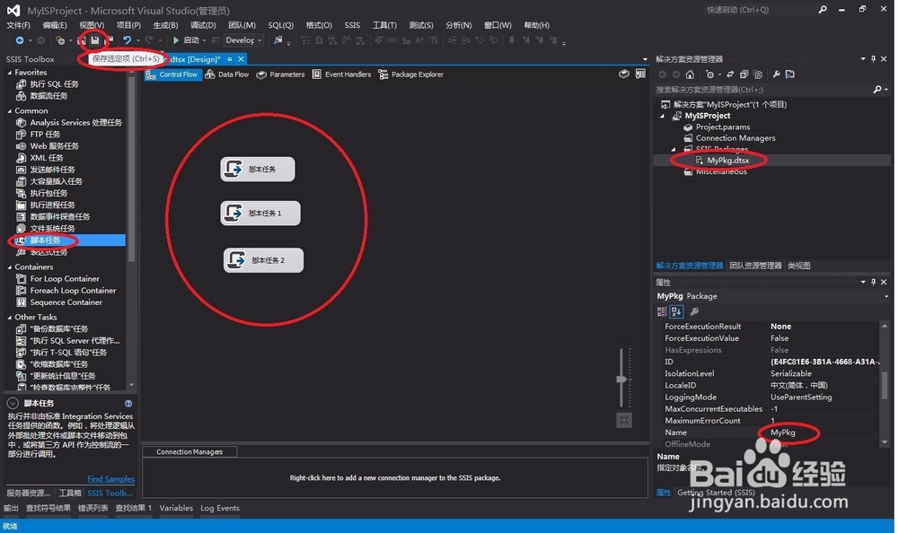Click the Show All Files icon in Solution Explorer
This screenshot has height=533, width=898.
click(758, 74)
